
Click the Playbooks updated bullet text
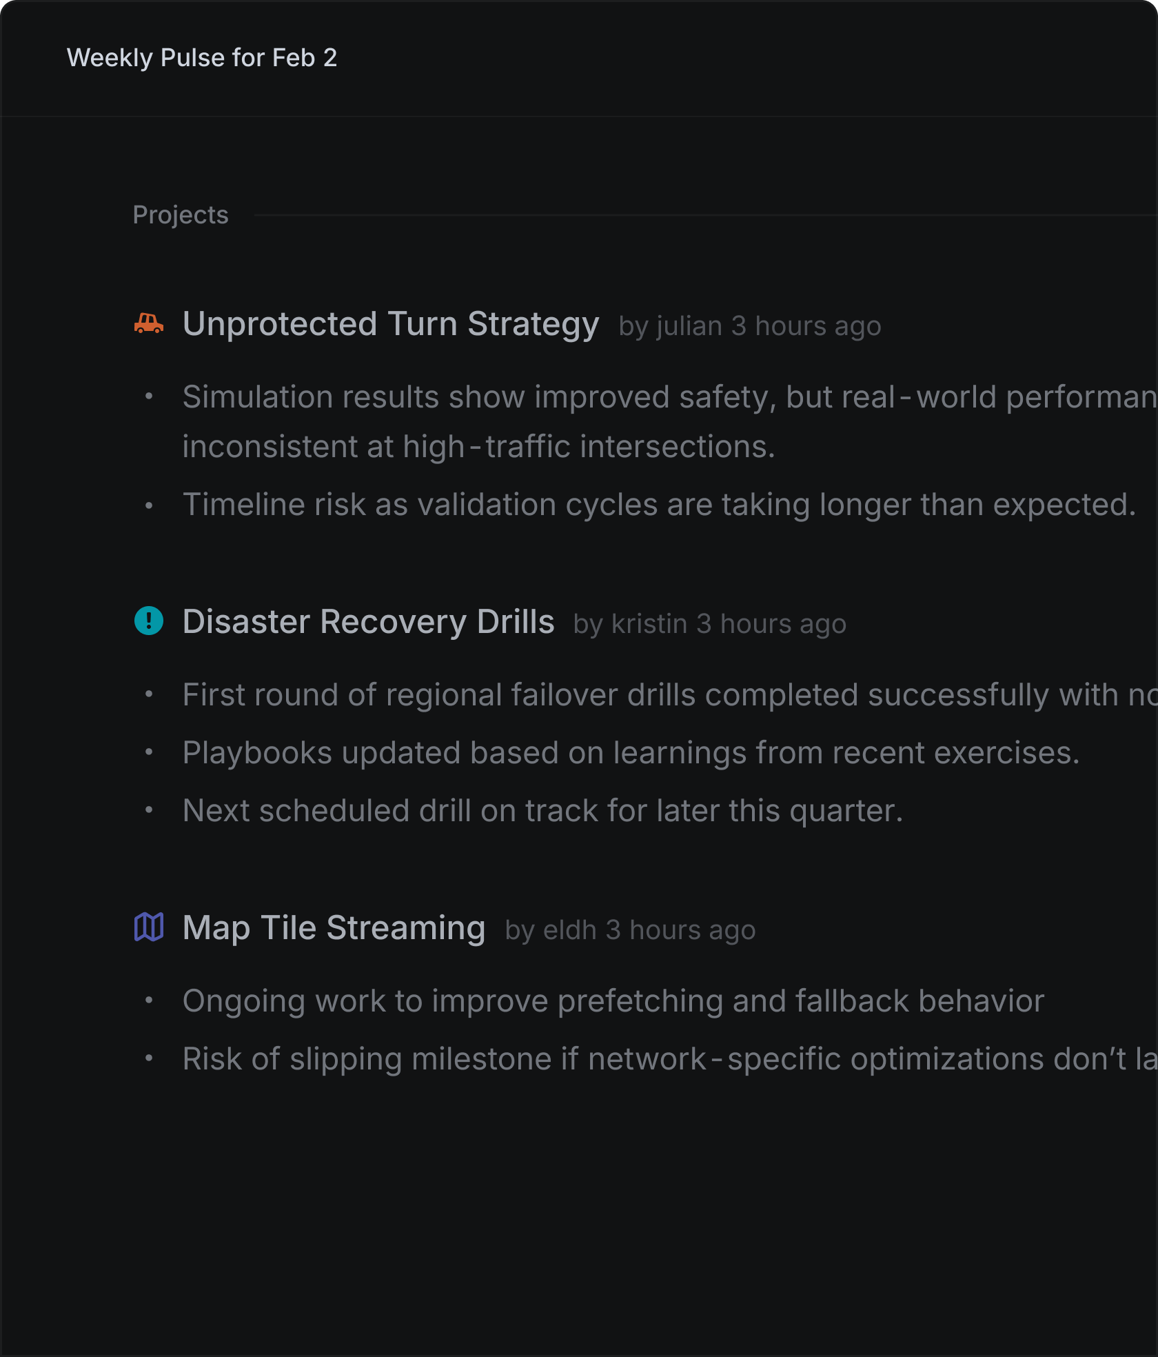pos(631,753)
